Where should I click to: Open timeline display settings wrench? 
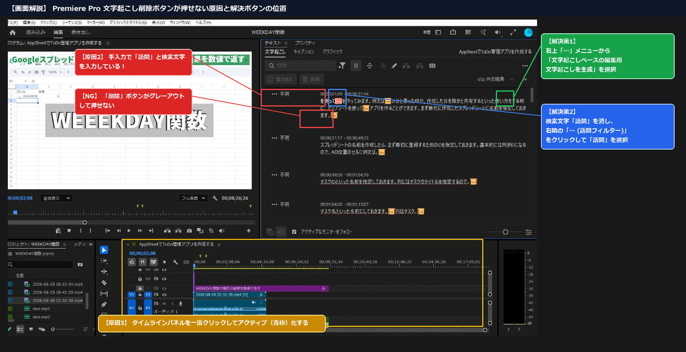(x=175, y=262)
